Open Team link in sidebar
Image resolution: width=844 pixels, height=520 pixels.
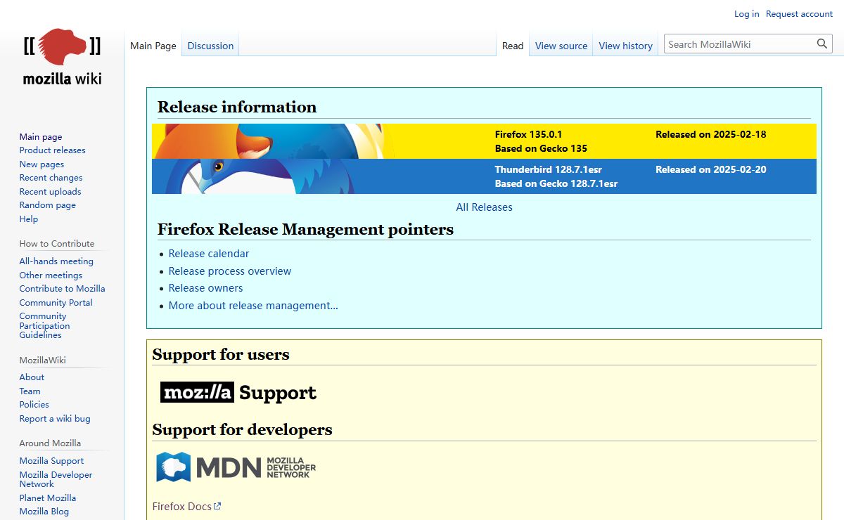(x=30, y=391)
